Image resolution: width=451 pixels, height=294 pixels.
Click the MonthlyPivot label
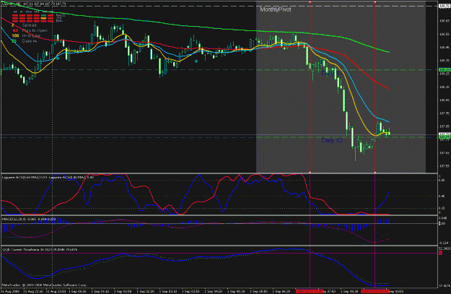coord(275,9)
